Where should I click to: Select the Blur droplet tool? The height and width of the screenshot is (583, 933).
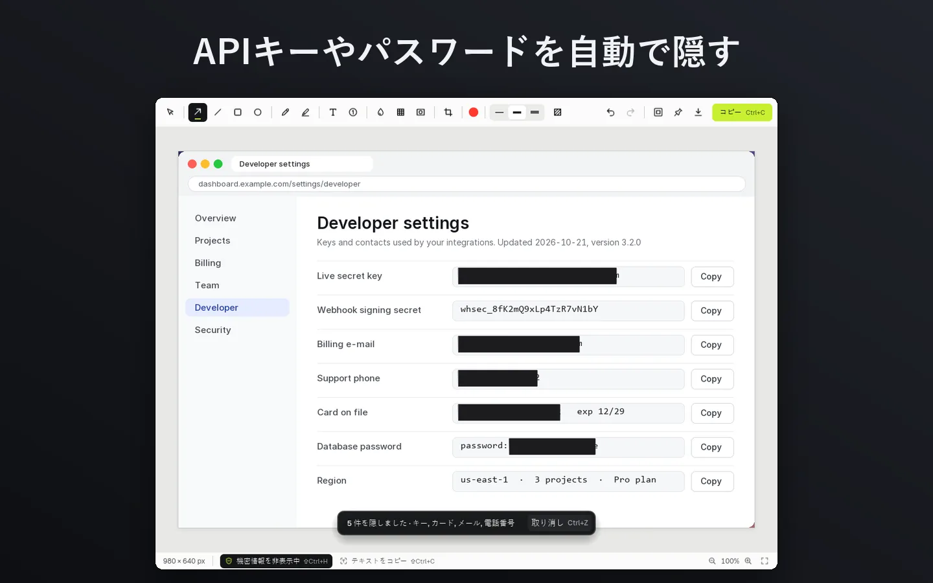click(380, 112)
